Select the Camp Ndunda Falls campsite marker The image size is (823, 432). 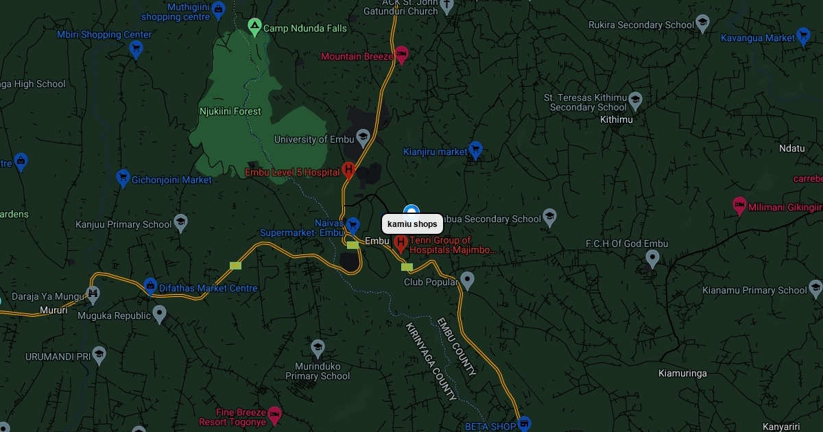point(254,27)
